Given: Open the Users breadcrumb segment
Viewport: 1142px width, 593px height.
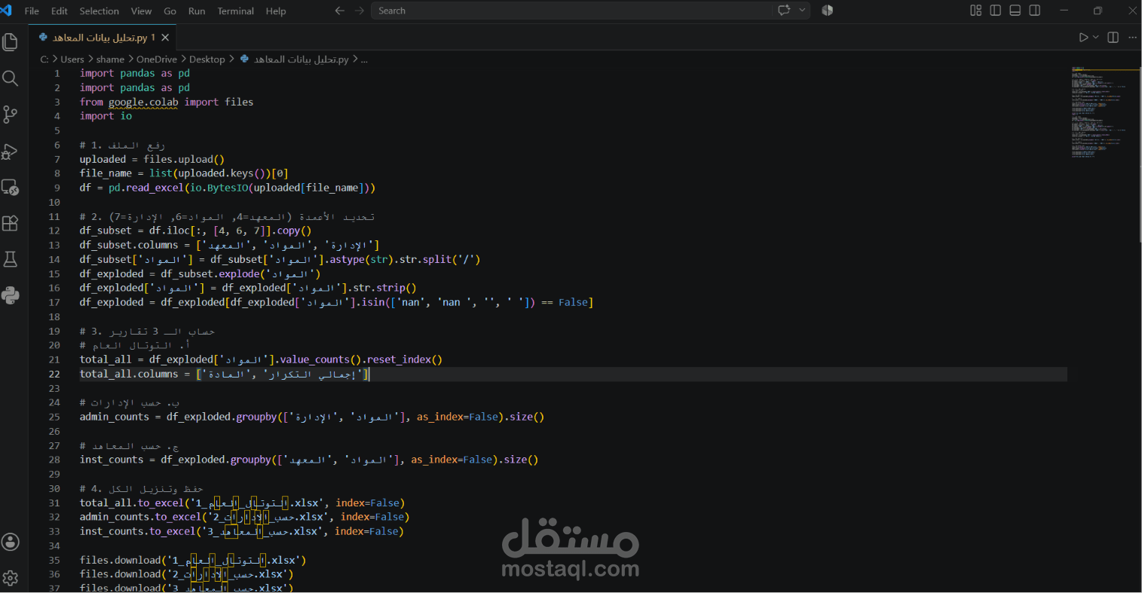Looking at the screenshot, I should pos(72,60).
